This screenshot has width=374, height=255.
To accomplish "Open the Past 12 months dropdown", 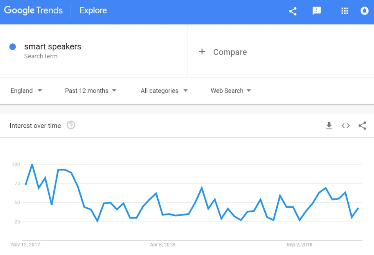I will [91, 90].
